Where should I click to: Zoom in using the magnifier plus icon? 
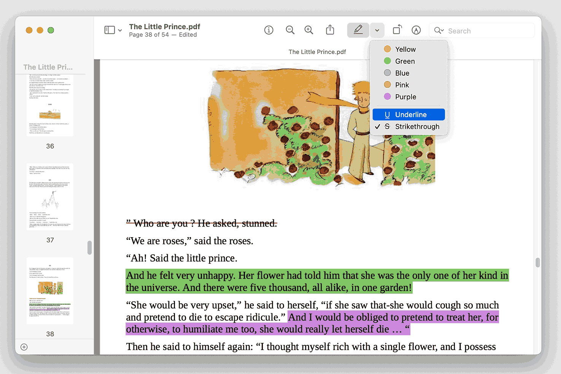click(x=309, y=30)
